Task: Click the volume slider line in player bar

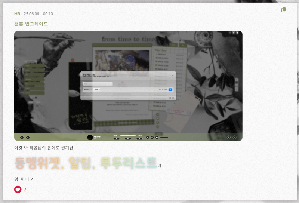Action: (x=164, y=137)
